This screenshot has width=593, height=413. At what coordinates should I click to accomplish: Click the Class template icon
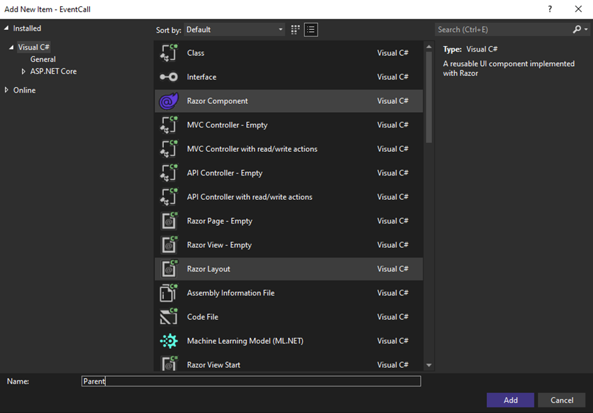pyautogui.click(x=169, y=53)
